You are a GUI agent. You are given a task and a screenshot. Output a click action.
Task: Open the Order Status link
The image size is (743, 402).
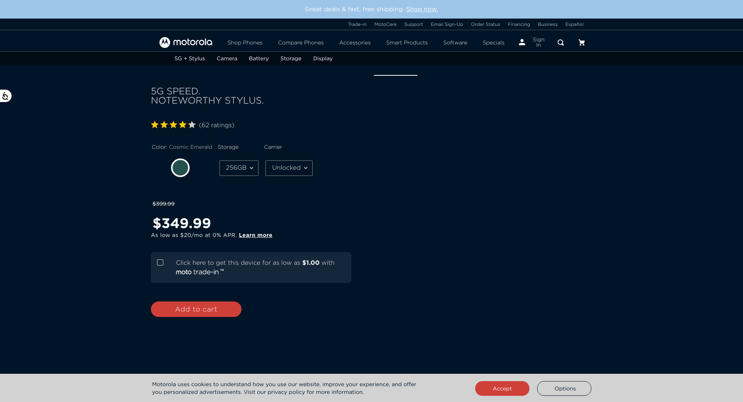point(485,24)
